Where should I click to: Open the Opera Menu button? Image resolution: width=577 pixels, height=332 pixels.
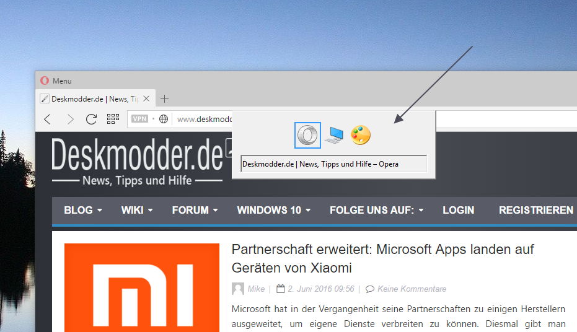click(56, 81)
